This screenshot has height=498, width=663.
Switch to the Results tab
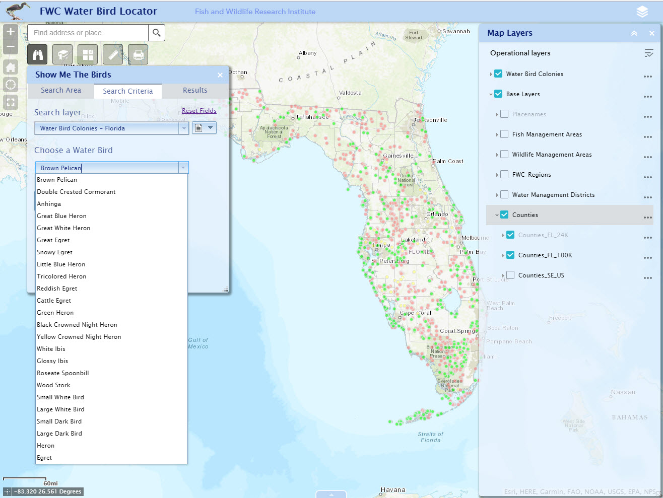click(194, 90)
